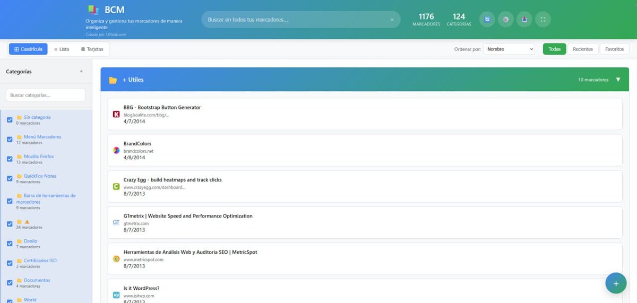Viewport: 637px width, 303px height.
Task: Select the Recientes filter
Action: (x=583, y=49)
